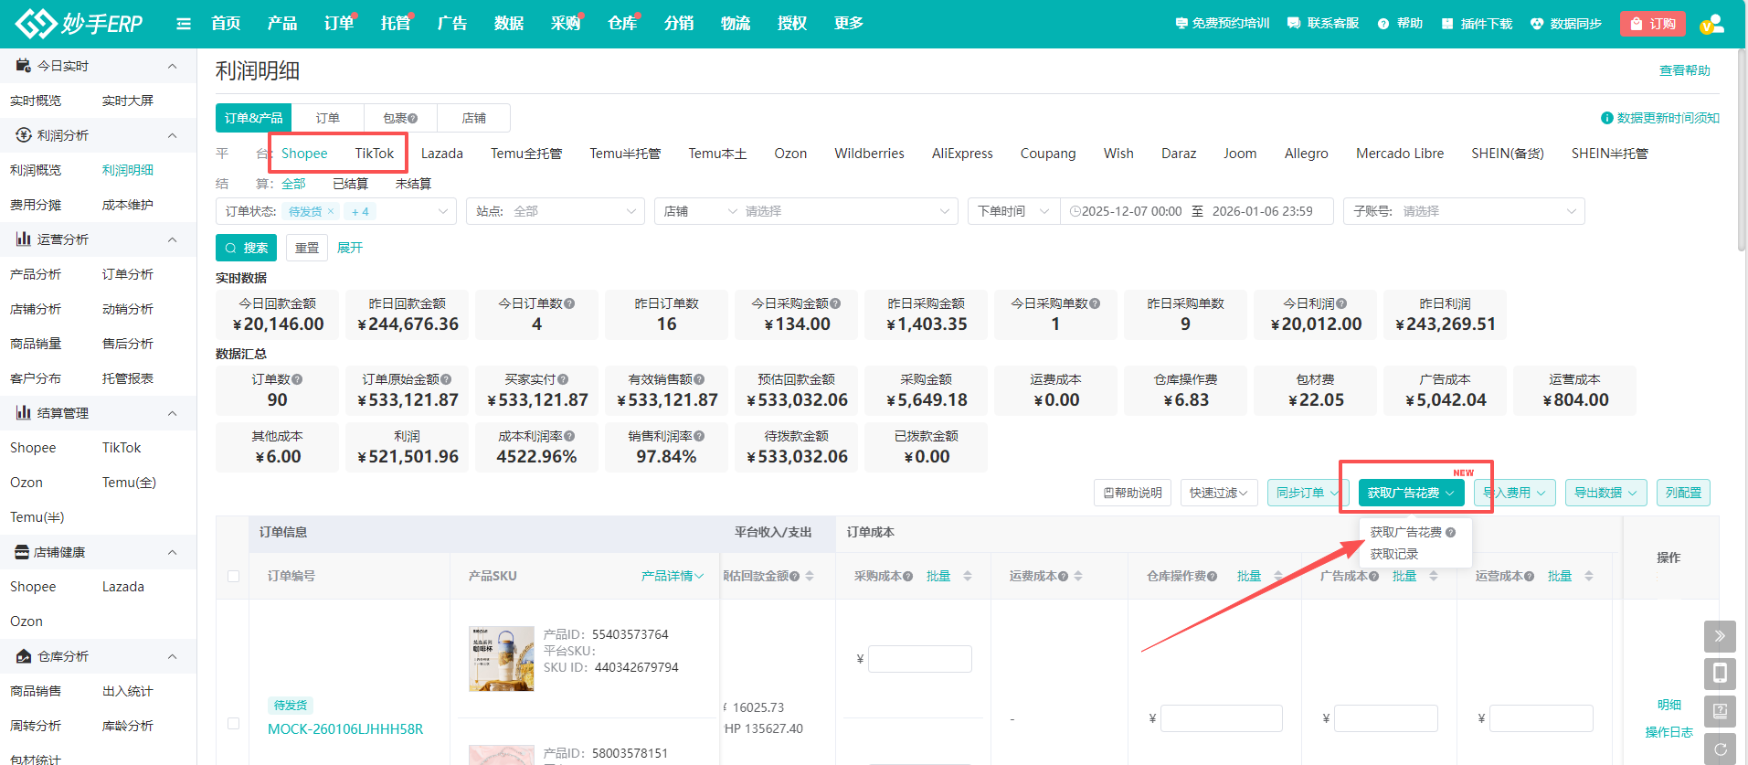The height and width of the screenshot is (765, 1748).
Task: Click the hamburger menu icon beside the logo
Action: pos(184,24)
